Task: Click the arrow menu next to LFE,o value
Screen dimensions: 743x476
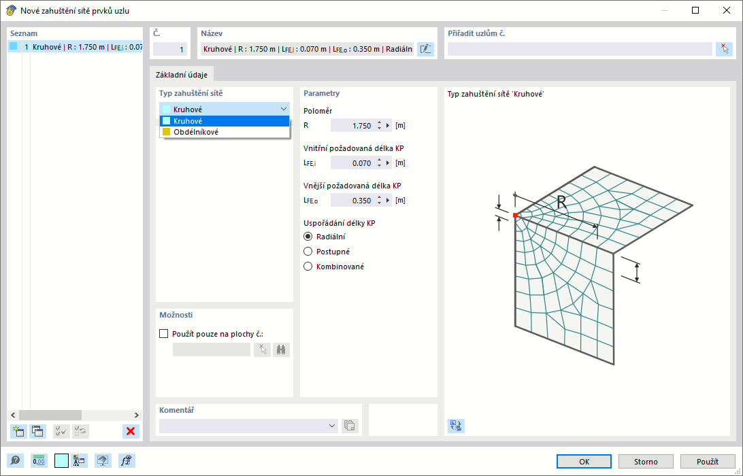Action: pos(389,201)
